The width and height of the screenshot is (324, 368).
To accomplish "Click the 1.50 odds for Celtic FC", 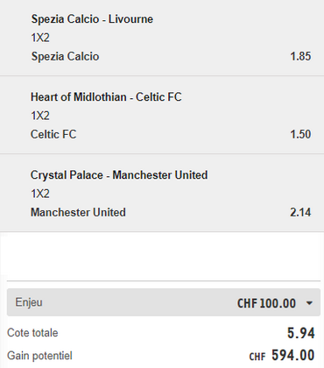I will pos(300,134).
